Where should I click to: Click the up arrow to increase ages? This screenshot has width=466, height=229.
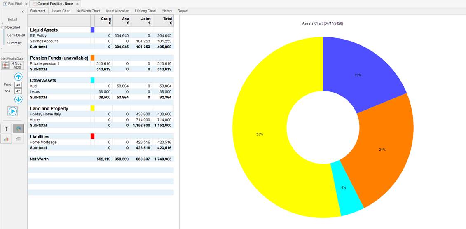19,77
